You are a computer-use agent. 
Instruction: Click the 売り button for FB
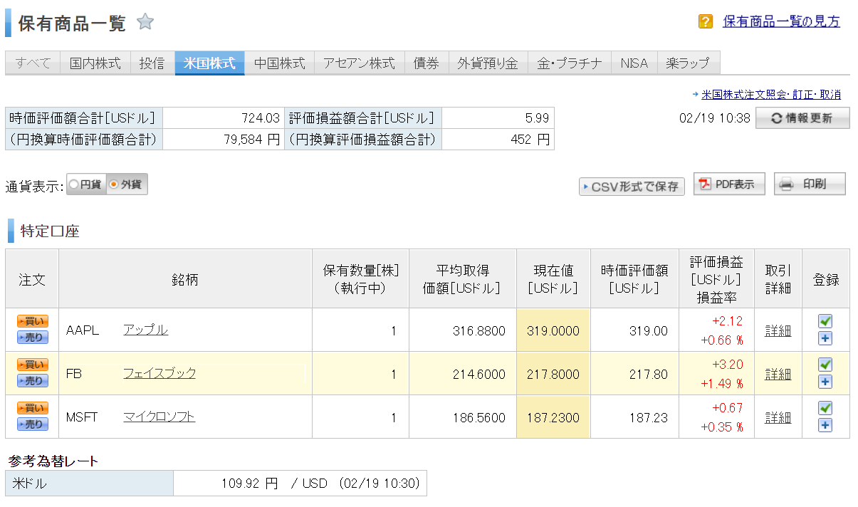pyautogui.click(x=33, y=381)
